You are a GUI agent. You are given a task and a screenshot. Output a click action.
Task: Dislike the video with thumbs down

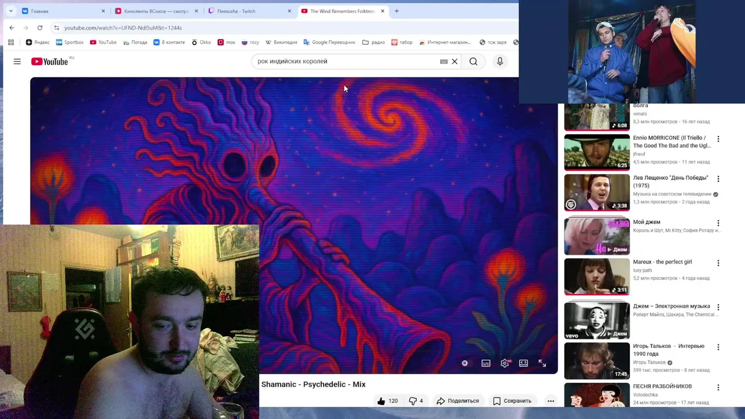point(416,401)
